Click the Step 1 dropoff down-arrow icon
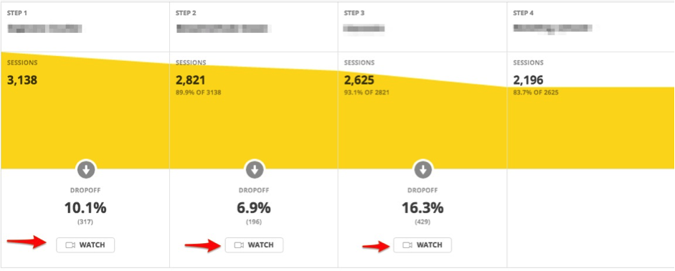The image size is (675, 271). coord(86,170)
